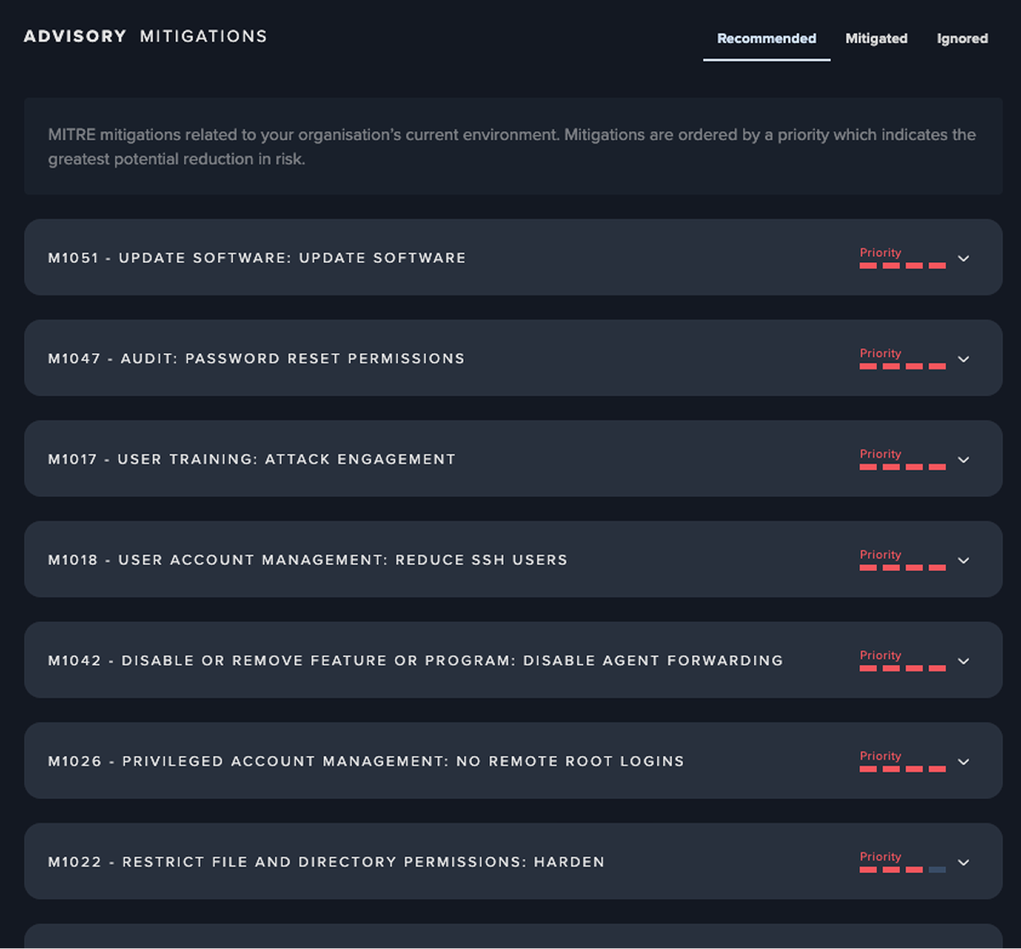The width and height of the screenshot is (1021, 949).
Task: Expand the M1042 Disable Agent Forwarding chevron
Action: pos(963,661)
